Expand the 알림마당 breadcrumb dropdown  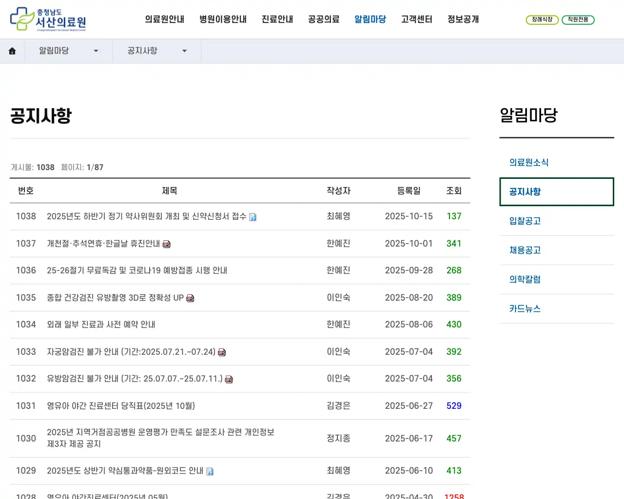(x=96, y=51)
